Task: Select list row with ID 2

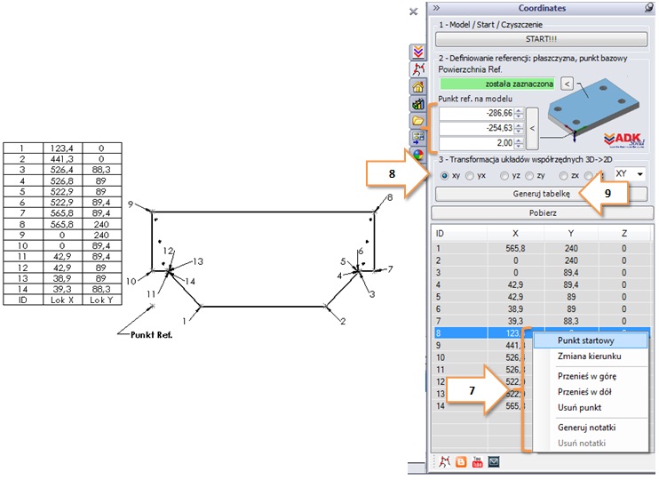Action: point(542,260)
